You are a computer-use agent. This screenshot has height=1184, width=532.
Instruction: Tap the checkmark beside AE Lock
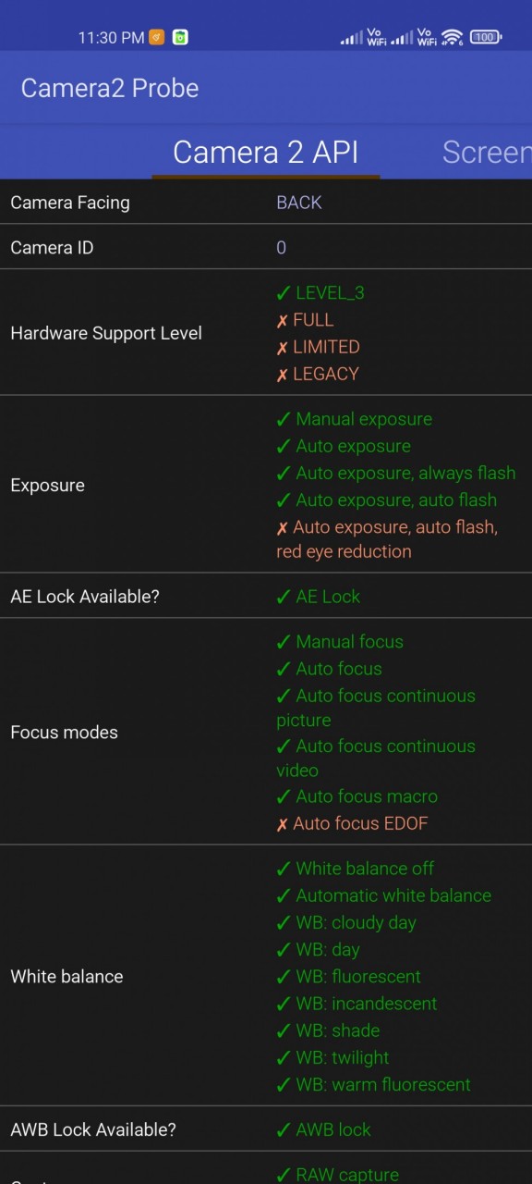coord(284,598)
